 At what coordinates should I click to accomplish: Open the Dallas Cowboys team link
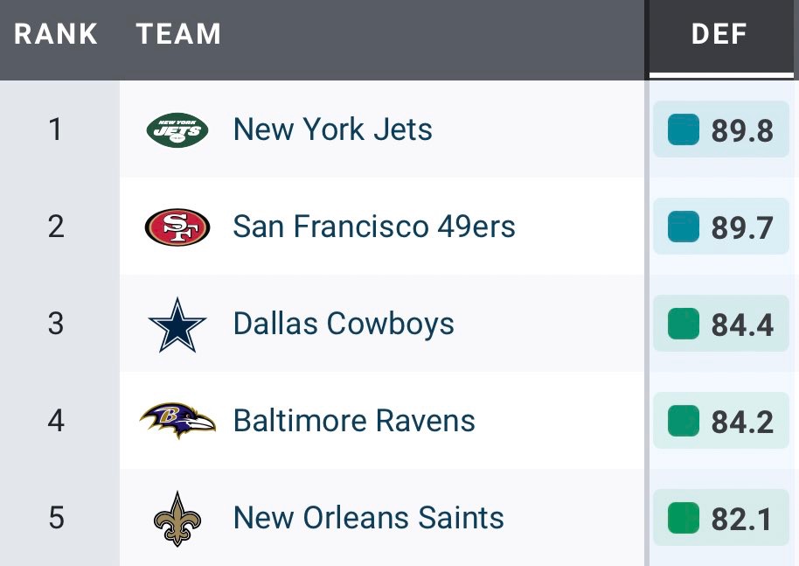point(344,324)
